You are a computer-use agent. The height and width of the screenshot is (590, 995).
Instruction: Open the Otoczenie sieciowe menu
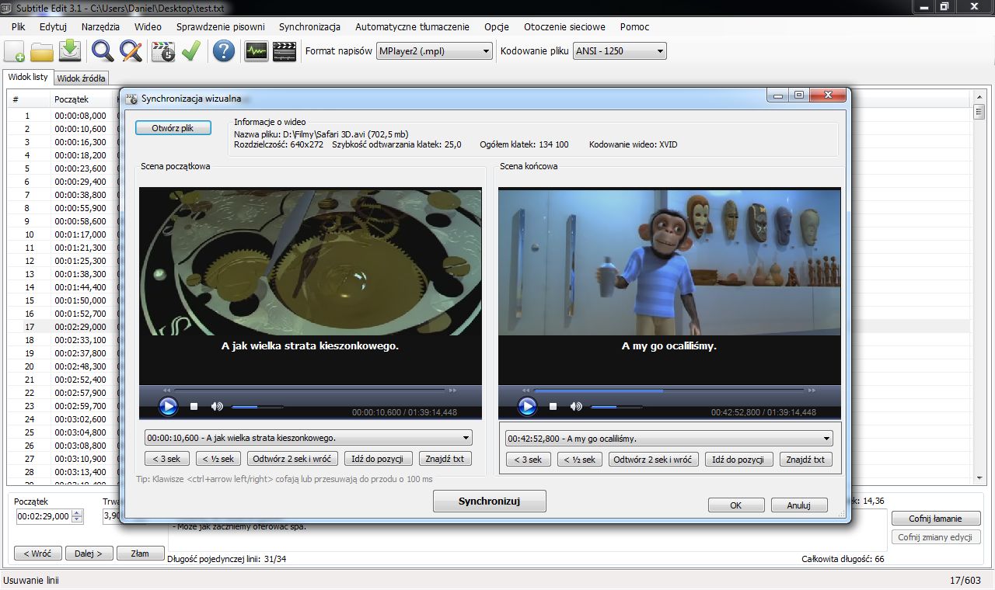pos(566,26)
